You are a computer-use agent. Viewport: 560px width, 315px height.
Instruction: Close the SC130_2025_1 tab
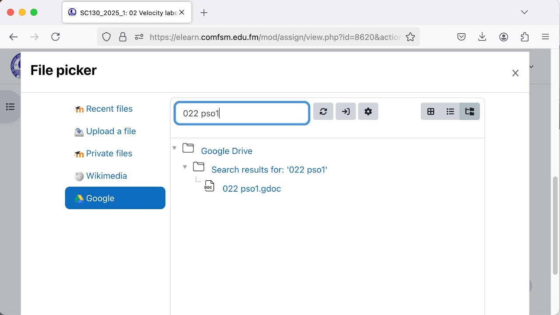tap(182, 13)
